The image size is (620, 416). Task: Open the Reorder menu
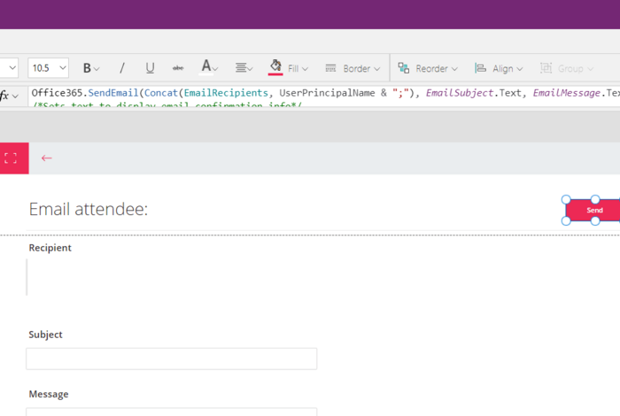coord(428,69)
